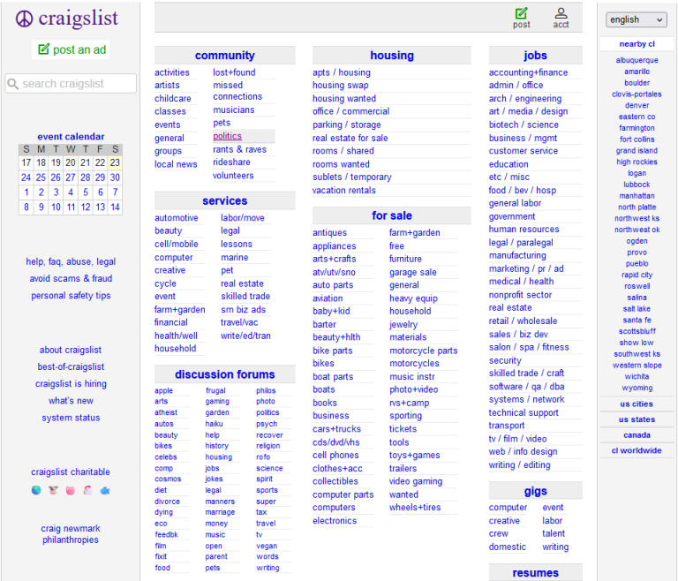Open accounting+finance jobs link
Image resolution: width=678 pixels, height=581 pixels.
pos(529,72)
